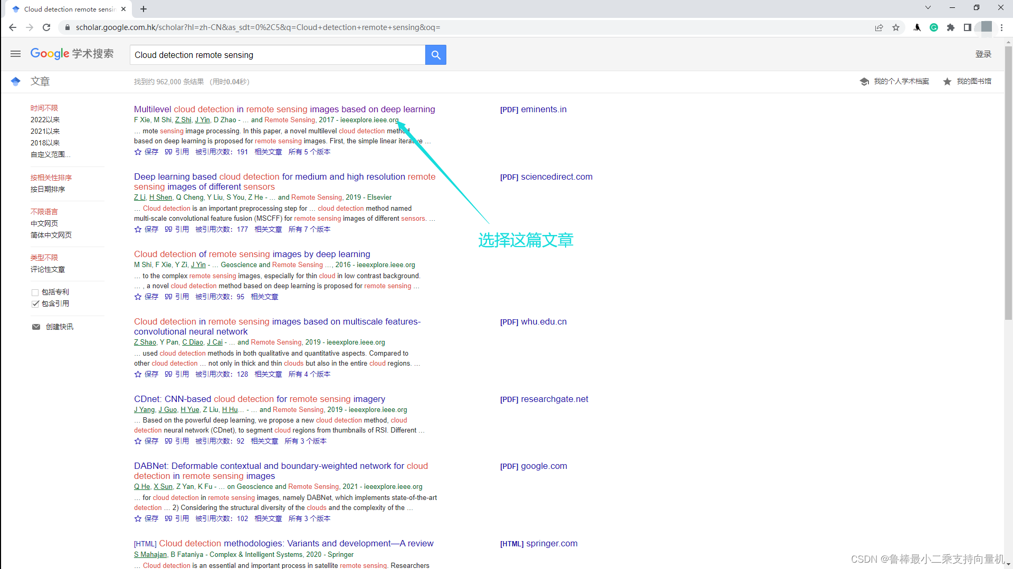This screenshot has width=1013, height=569.
Task: Close the Cloud detection tab
Action: [123, 9]
